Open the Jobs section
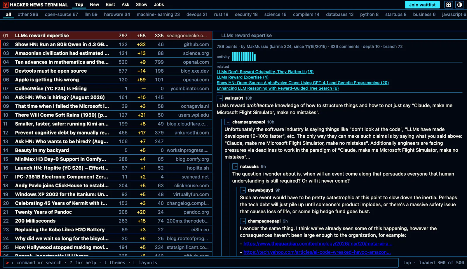467x269 pixels. click(x=159, y=5)
